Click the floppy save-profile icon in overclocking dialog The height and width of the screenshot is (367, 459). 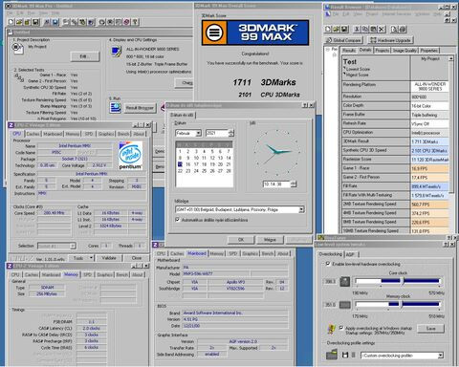[345, 355]
